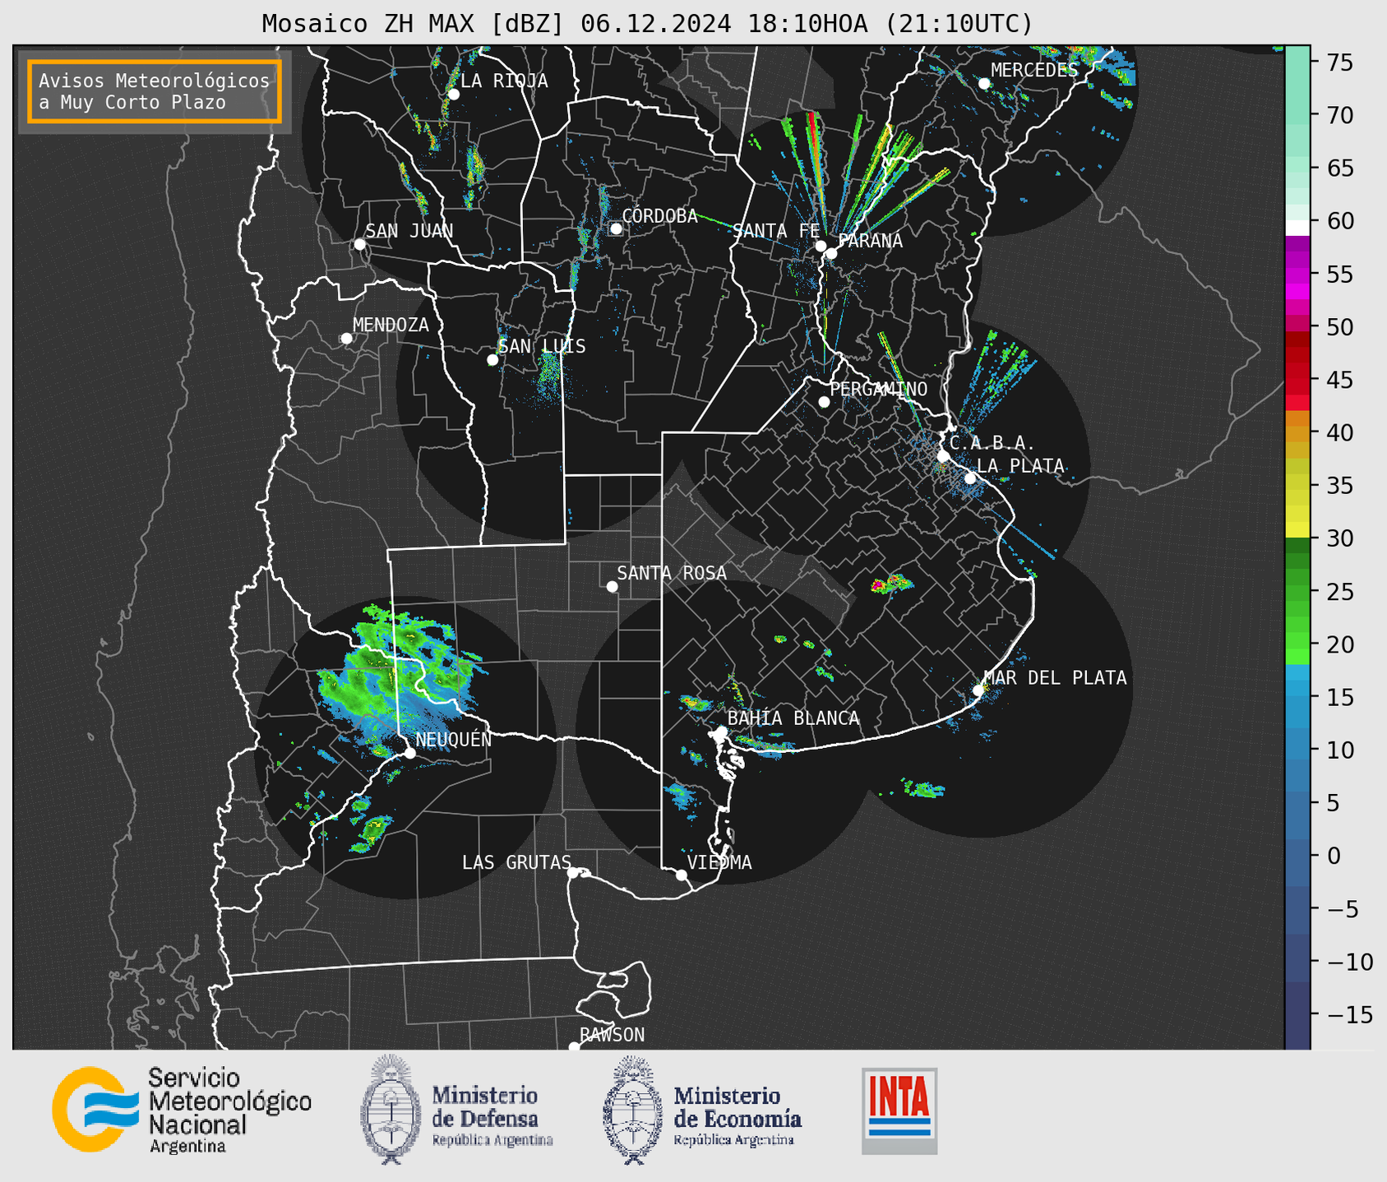
Task: Click the INTA logo
Action: coord(899,1110)
